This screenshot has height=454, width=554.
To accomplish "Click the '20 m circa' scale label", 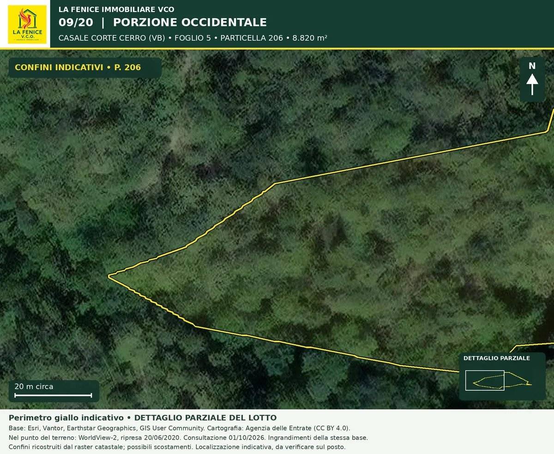I will point(34,387).
